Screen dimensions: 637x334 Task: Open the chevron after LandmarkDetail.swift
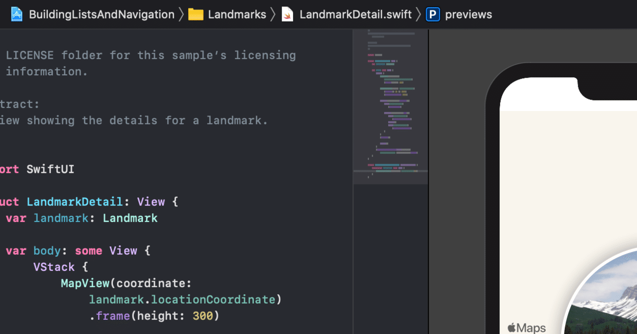pyautogui.click(x=419, y=14)
